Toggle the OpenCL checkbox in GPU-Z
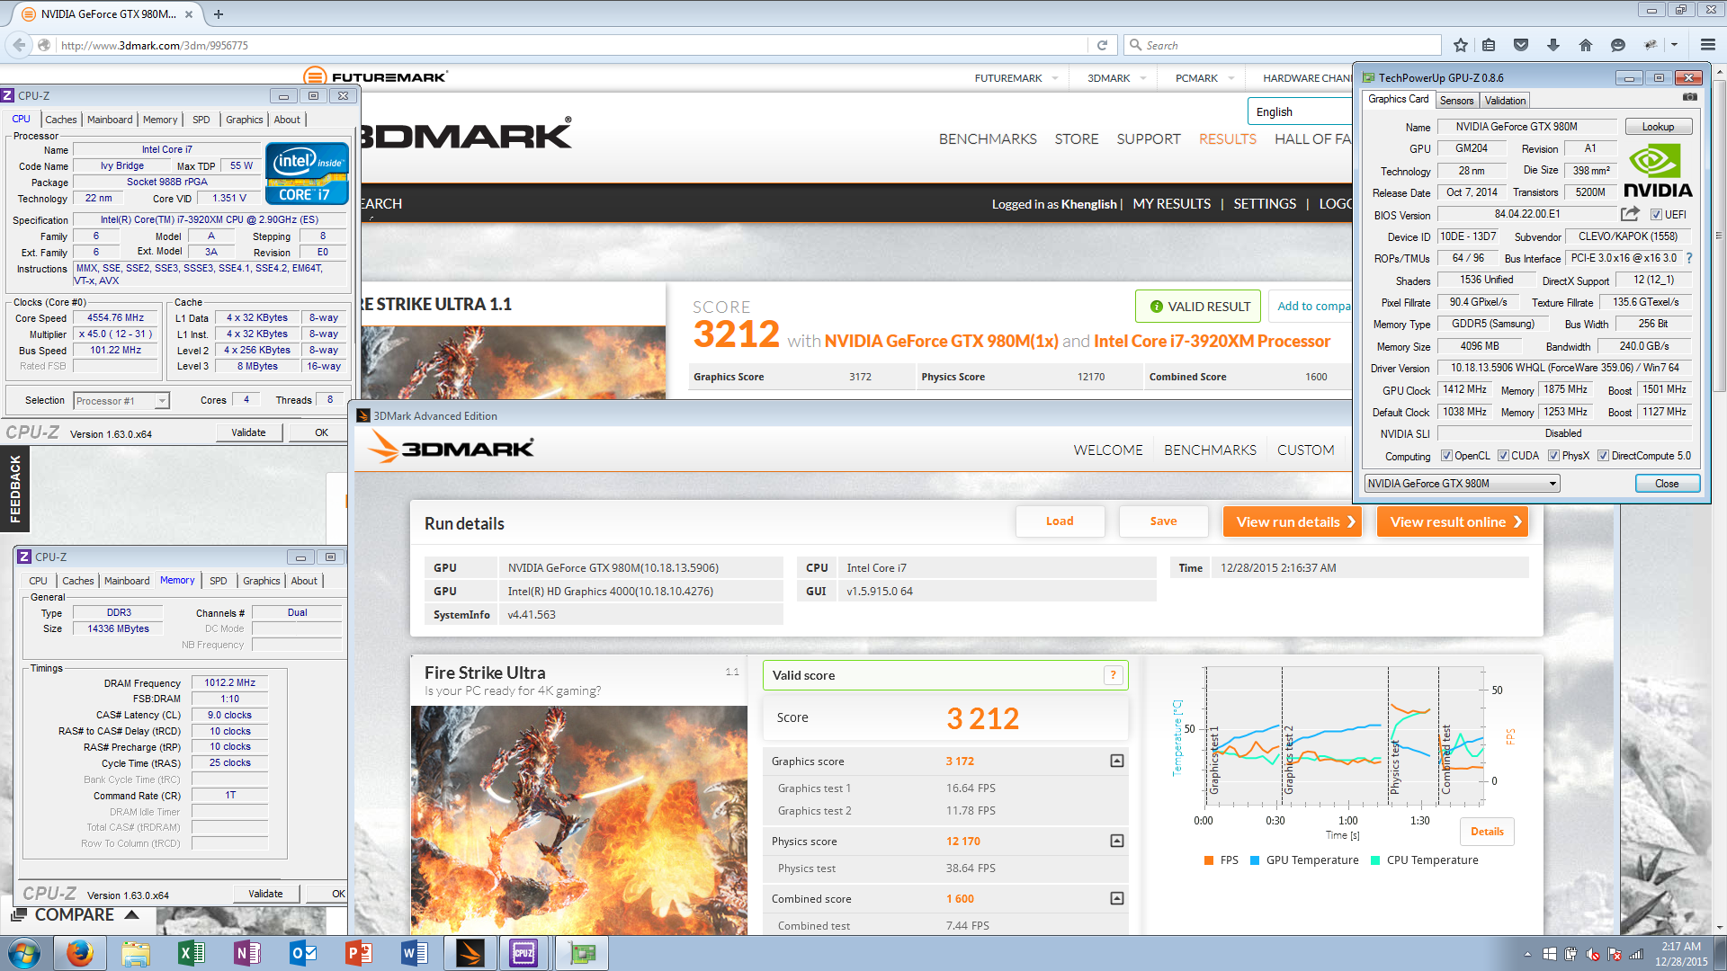 click(1446, 456)
